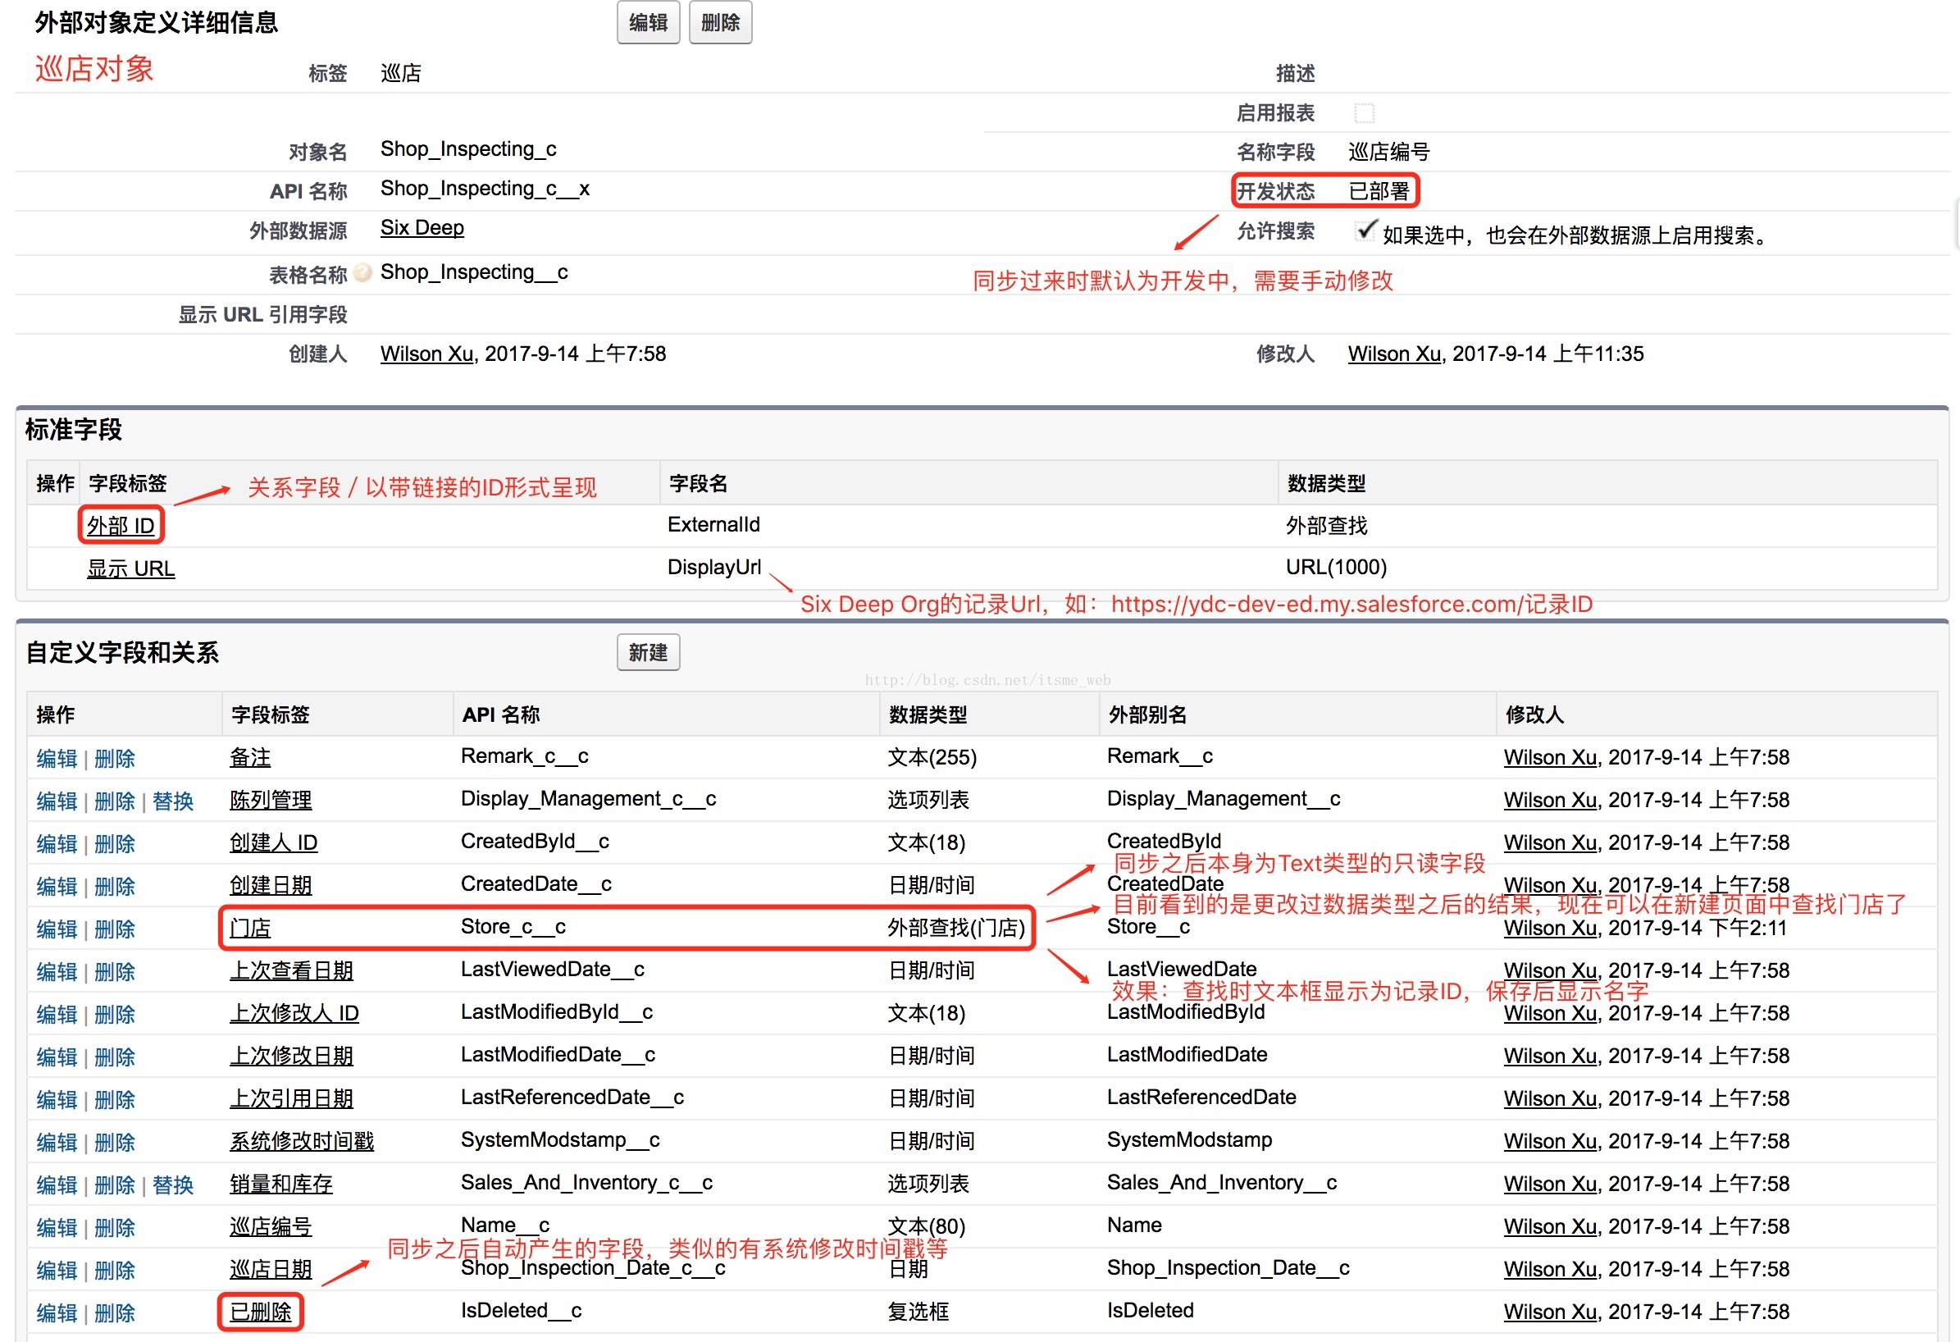Screen dimensions: 1960x1342
Task: Open 销量和库存 field details
Action: pos(280,1185)
